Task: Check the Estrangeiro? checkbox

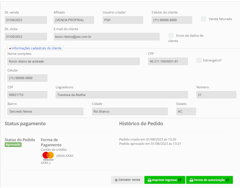Action: pyautogui.click(x=199, y=60)
